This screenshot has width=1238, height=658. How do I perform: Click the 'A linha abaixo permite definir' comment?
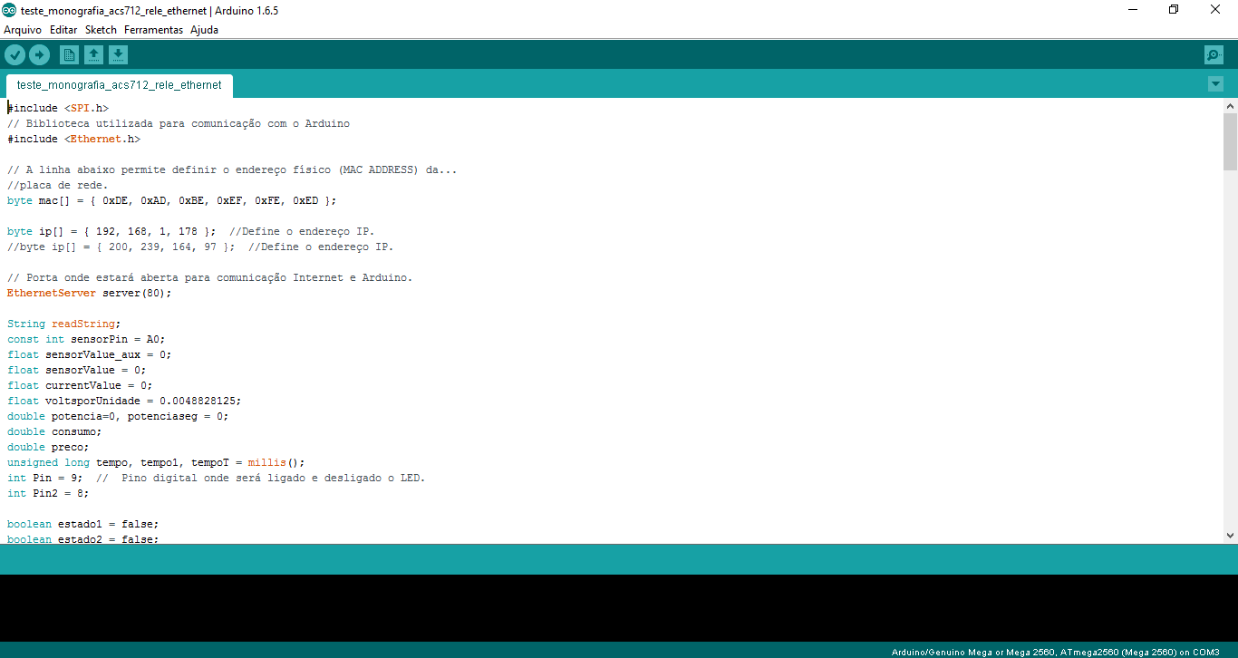[x=232, y=169]
